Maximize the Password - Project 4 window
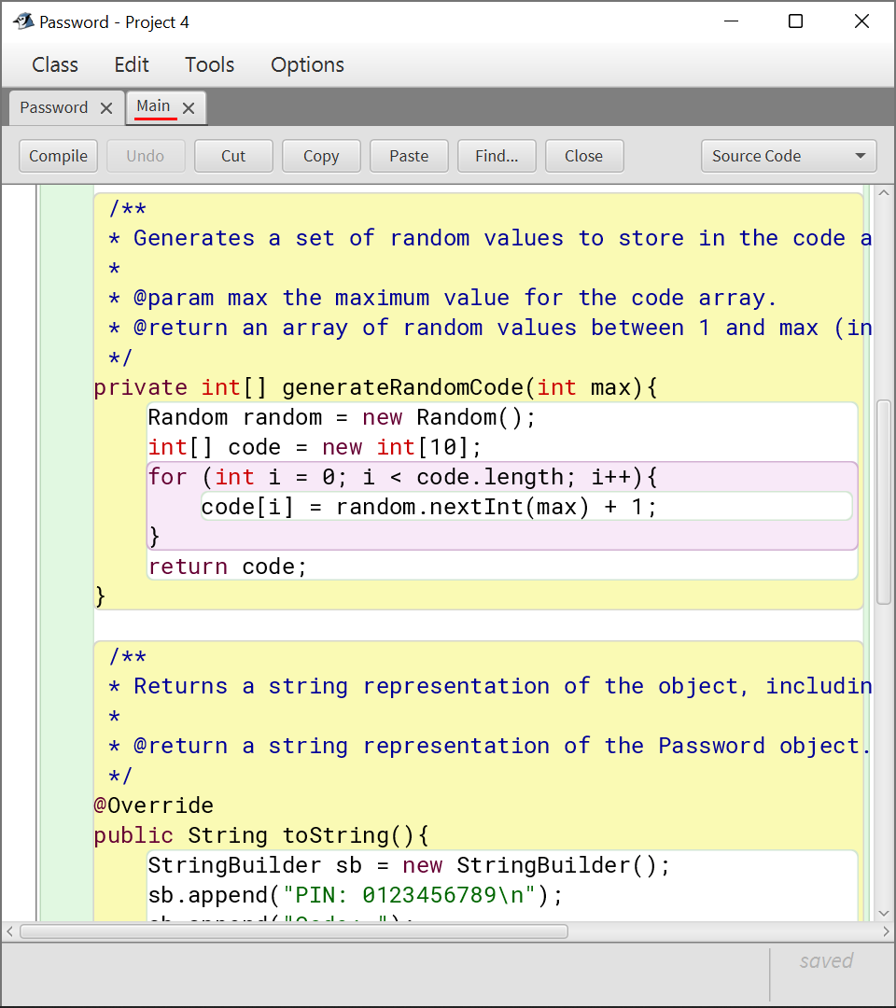Screen dimensions: 896x1008 (796, 21)
